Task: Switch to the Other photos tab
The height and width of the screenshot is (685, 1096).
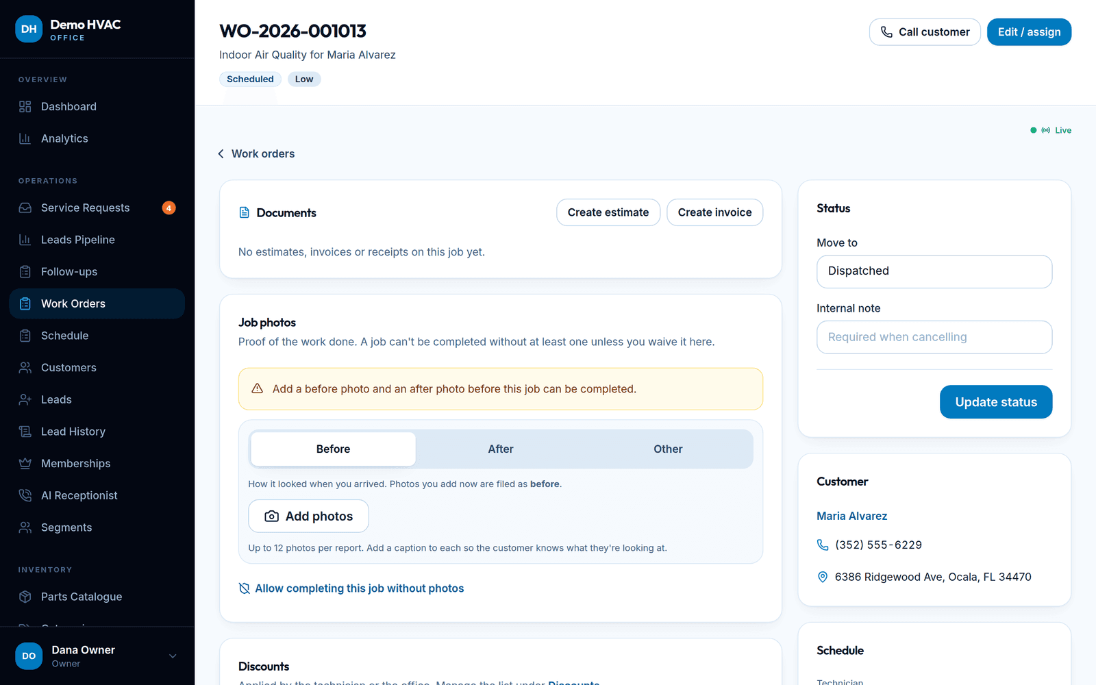Action: [668, 449]
